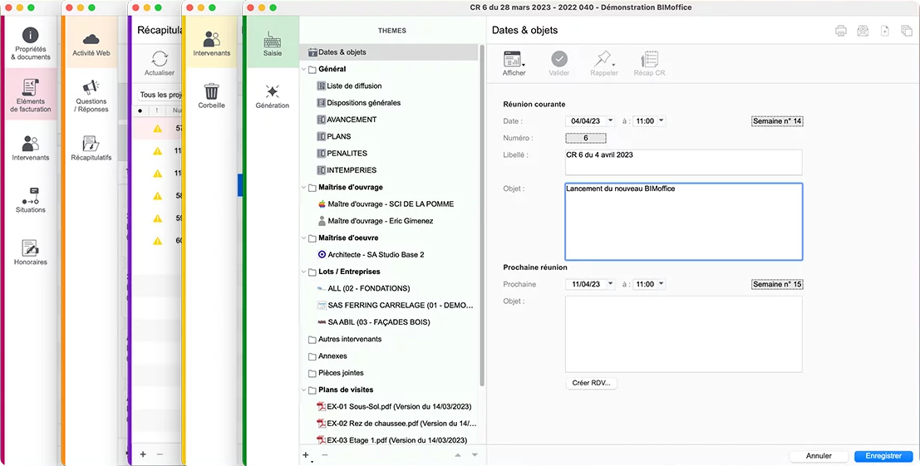Click the Créer RDV... button
The image size is (920, 466).
(591, 383)
